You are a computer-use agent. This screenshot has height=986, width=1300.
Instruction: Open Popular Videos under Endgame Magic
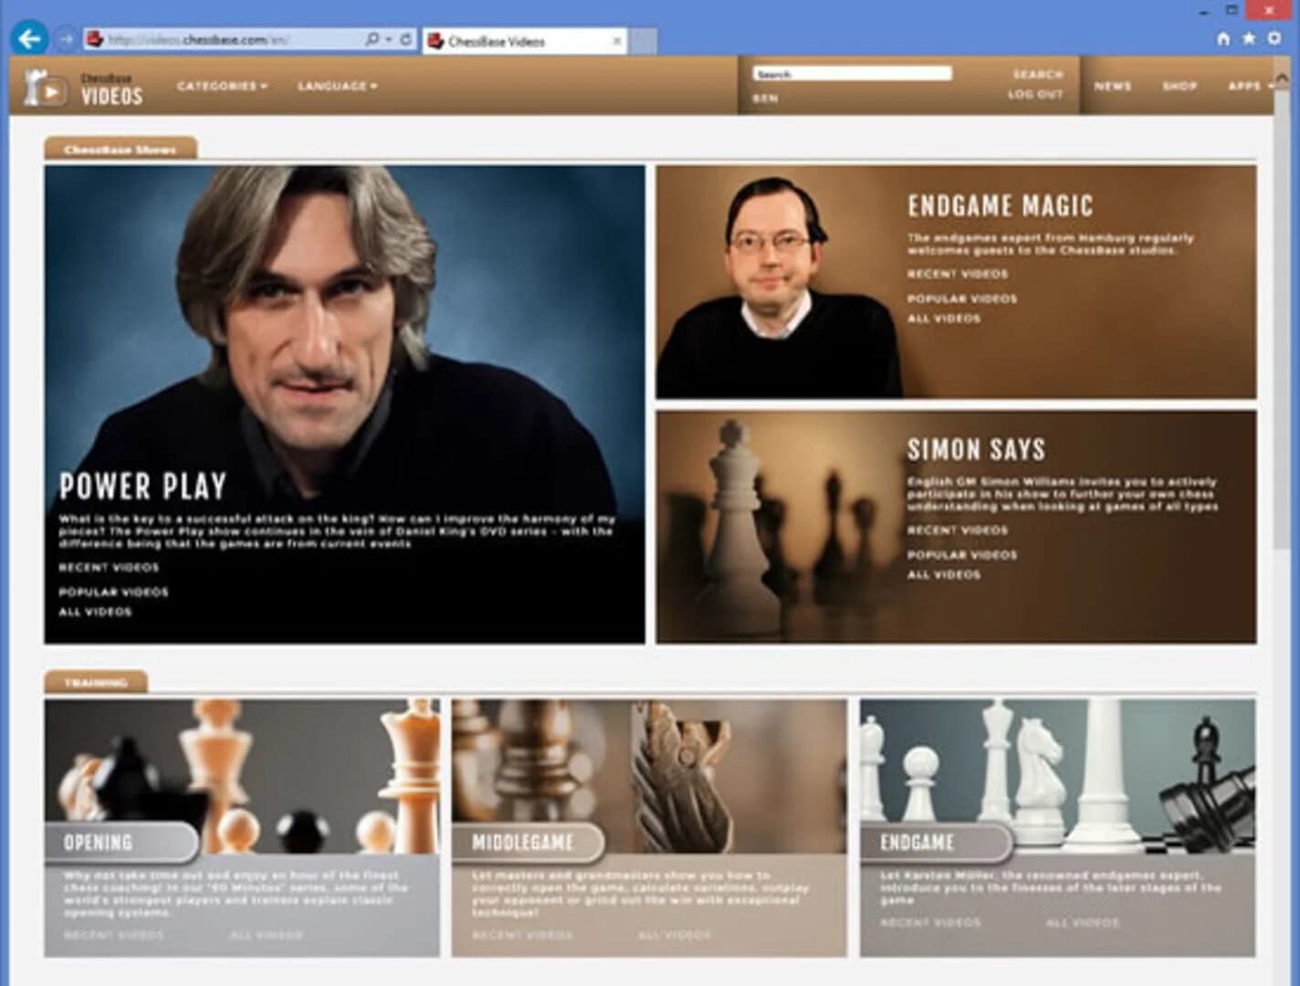959,297
